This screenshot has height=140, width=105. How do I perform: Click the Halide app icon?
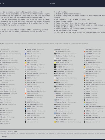click(x=85, y=100)
